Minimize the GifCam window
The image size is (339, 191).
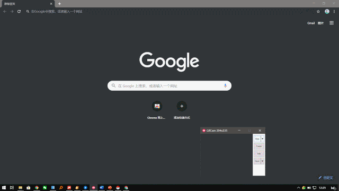coord(239,131)
